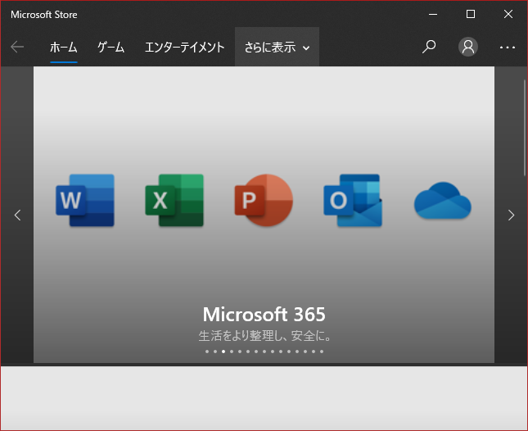The height and width of the screenshot is (431, 528).
Task: Open the three-dots more options menu
Action: (507, 48)
